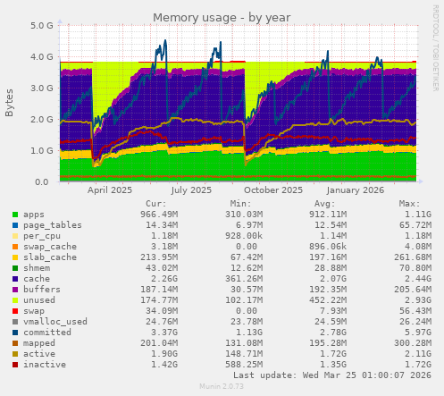Image resolution: width=444 pixels, height=396 pixels.
Task: Click the 'inactive' legend label
Action: tap(45, 365)
